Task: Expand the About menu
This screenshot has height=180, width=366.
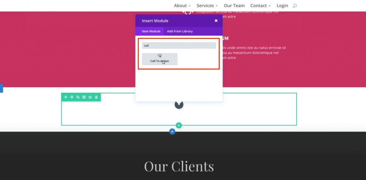Action: pos(182,6)
